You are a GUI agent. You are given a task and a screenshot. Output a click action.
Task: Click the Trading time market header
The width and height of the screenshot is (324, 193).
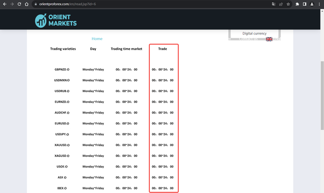pyautogui.click(x=126, y=49)
